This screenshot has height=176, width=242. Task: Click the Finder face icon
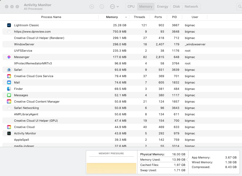coord(9,89)
